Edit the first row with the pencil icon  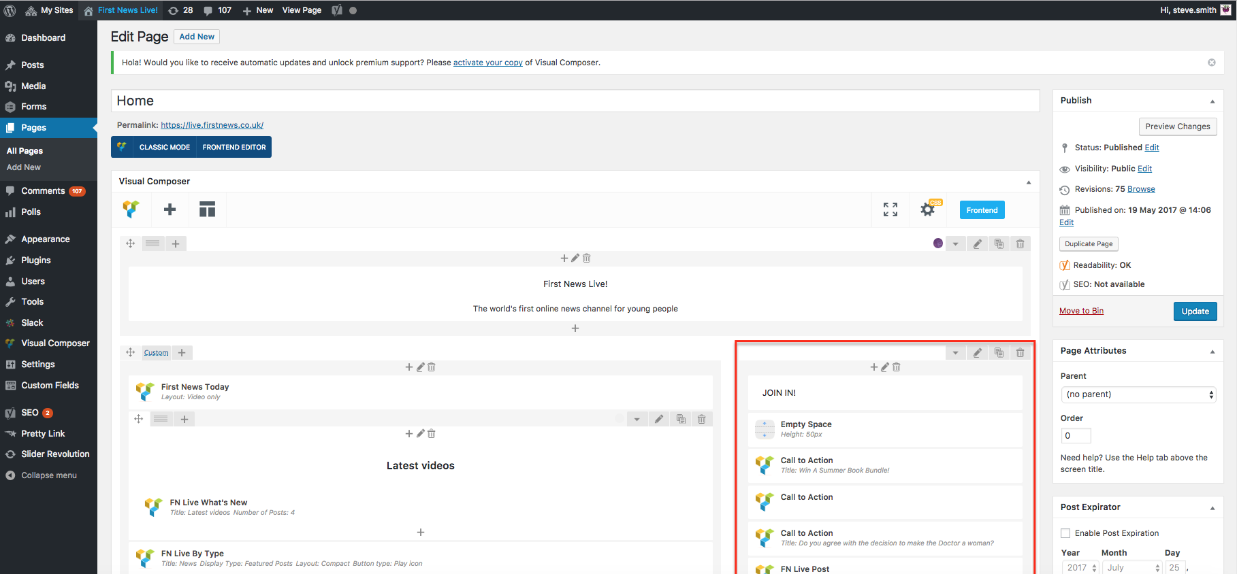(978, 243)
